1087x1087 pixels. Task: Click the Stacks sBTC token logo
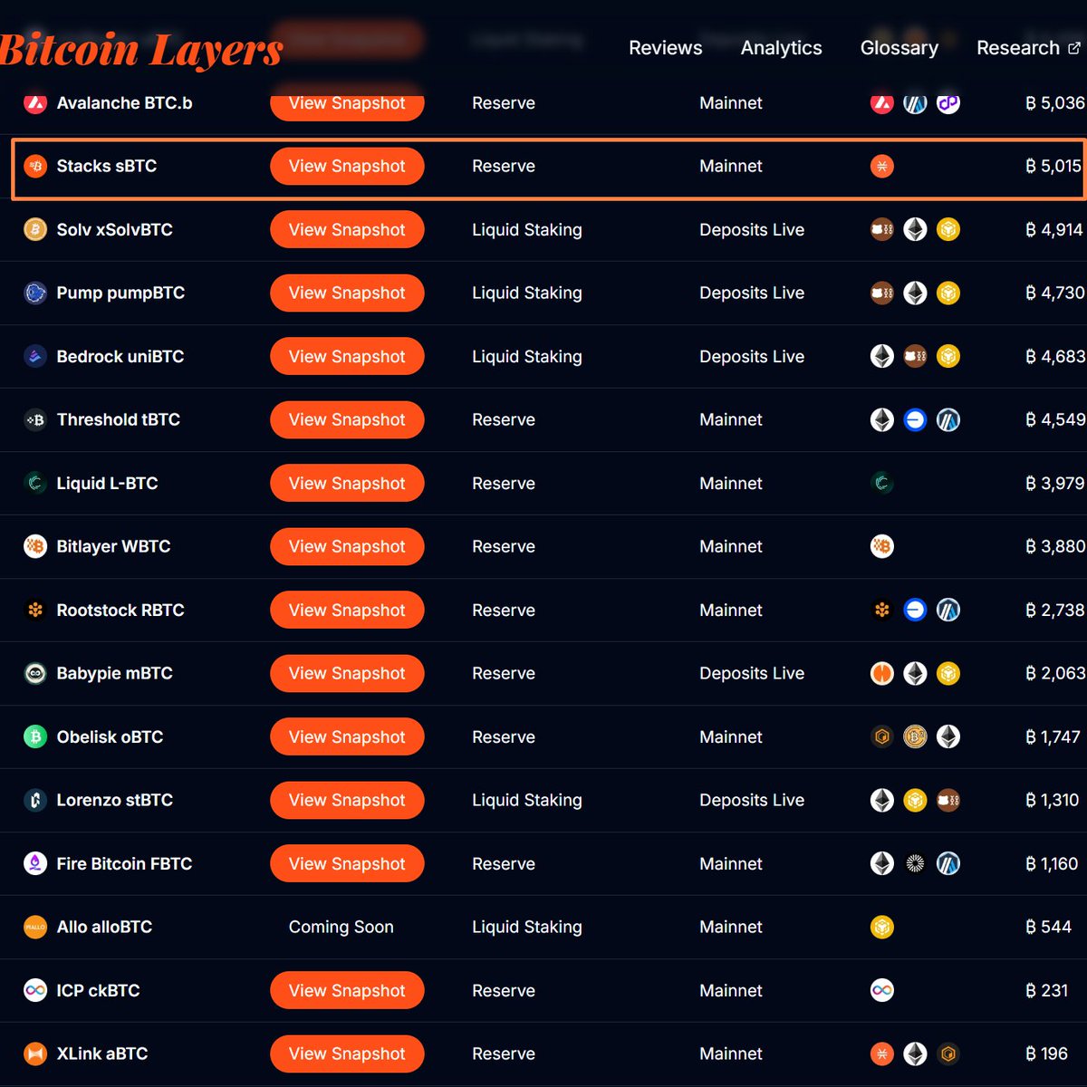point(35,167)
